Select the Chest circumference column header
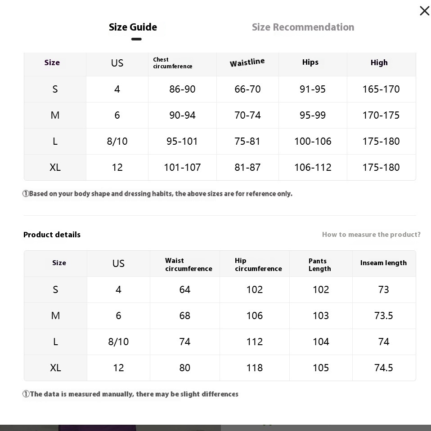This screenshot has height=431, width=431. (173, 63)
